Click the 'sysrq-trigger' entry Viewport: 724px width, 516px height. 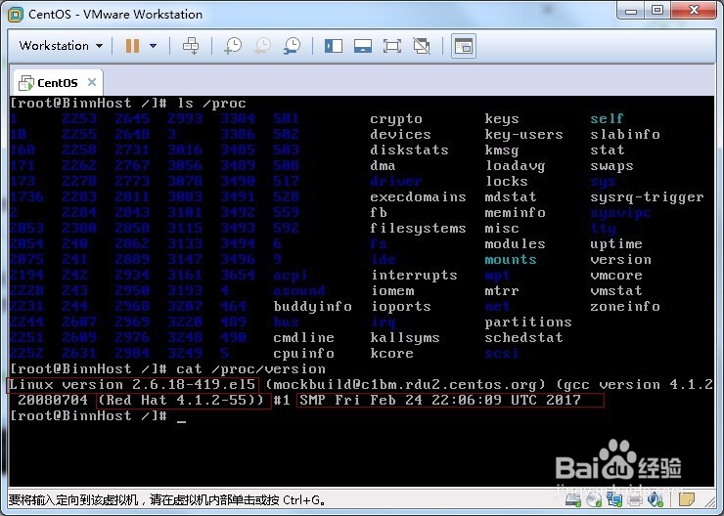click(x=647, y=197)
